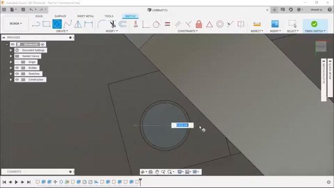Open the CREATE dropdown menu
This screenshot has height=188, width=334.
[x=62, y=31]
